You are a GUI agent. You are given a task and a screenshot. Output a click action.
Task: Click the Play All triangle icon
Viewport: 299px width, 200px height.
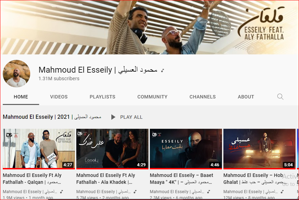pos(113,117)
